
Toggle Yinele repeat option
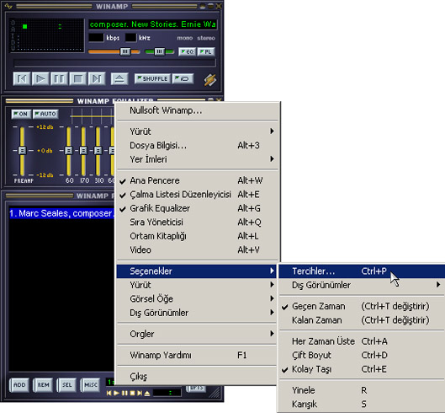(362, 390)
